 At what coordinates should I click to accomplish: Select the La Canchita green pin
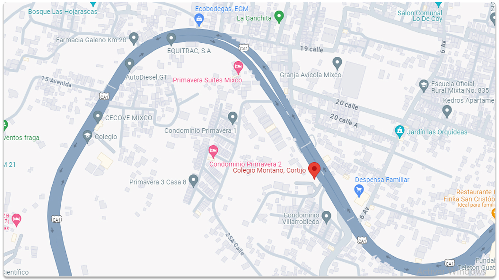(279, 17)
